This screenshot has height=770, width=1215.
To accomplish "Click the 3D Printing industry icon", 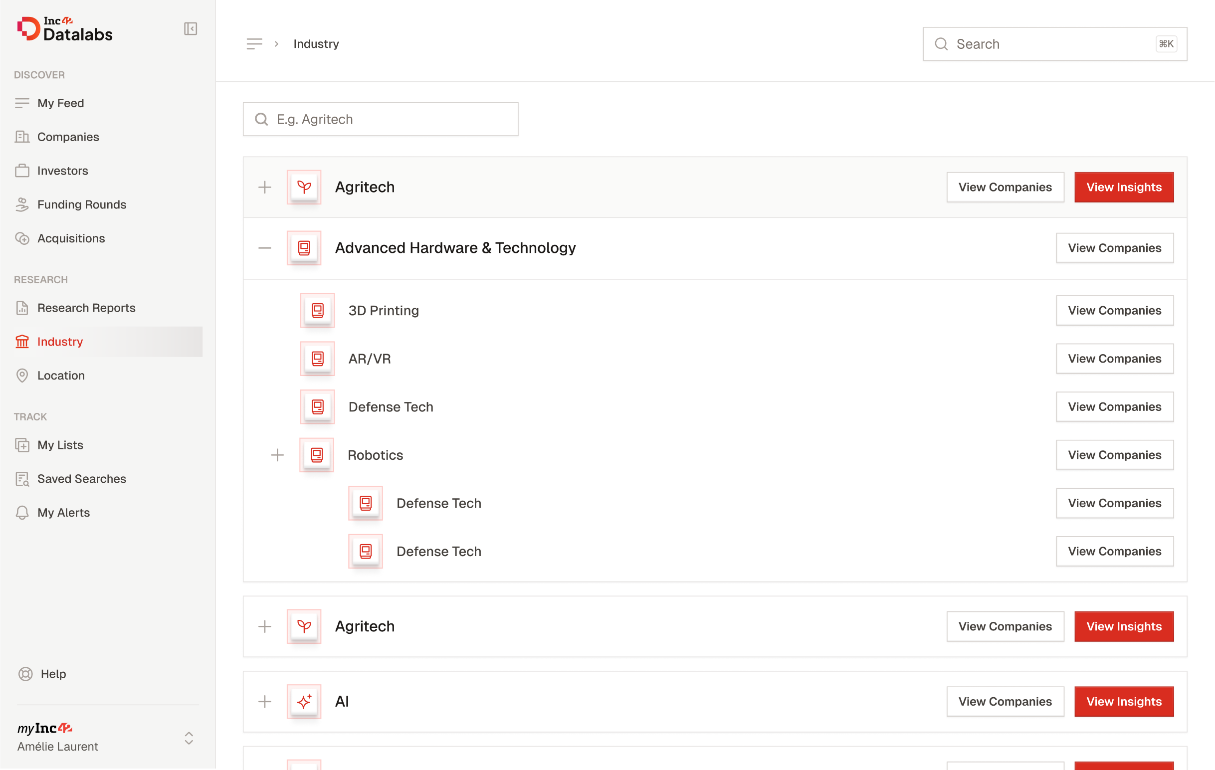I will click(x=317, y=310).
